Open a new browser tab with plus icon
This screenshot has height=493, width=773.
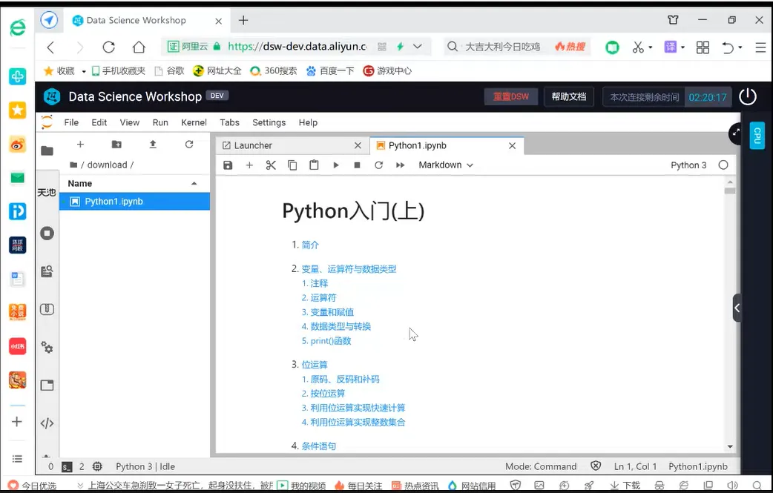(x=243, y=20)
